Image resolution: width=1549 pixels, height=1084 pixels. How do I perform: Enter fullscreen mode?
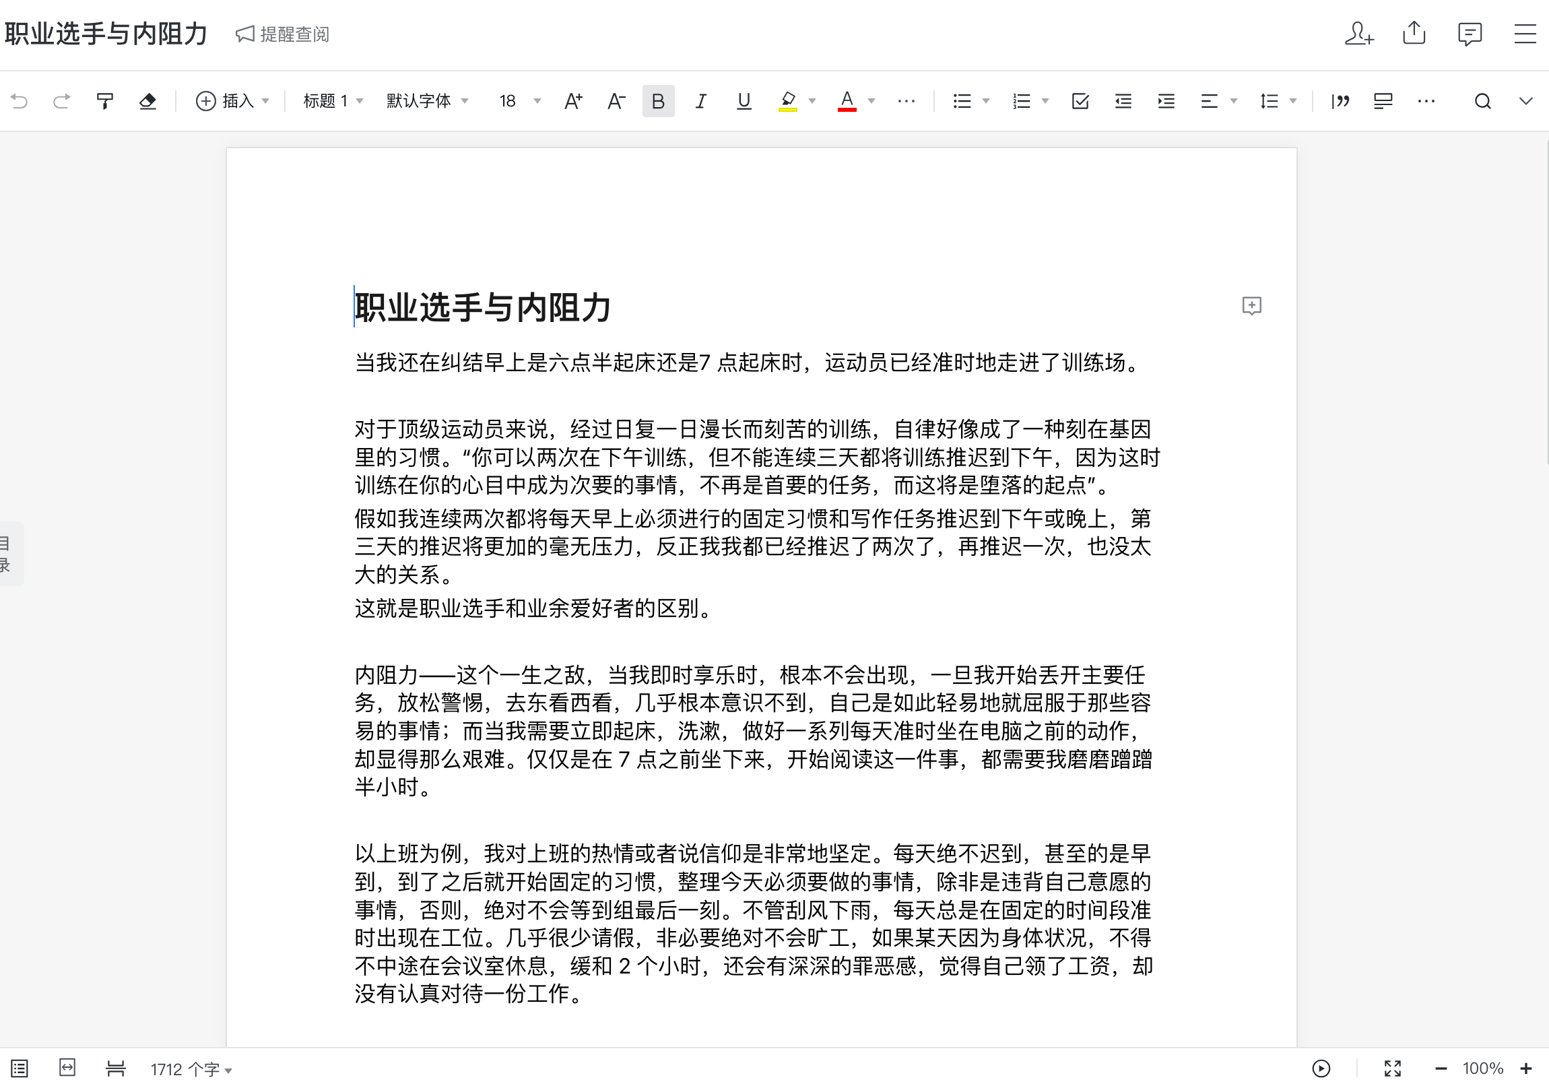point(1393,1069)
